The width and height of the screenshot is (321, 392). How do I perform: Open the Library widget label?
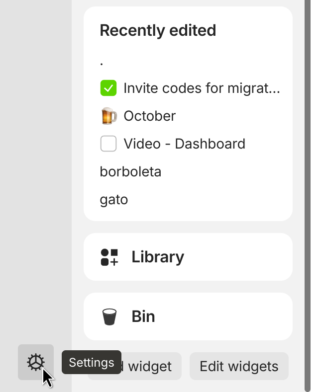click(158, 257)
